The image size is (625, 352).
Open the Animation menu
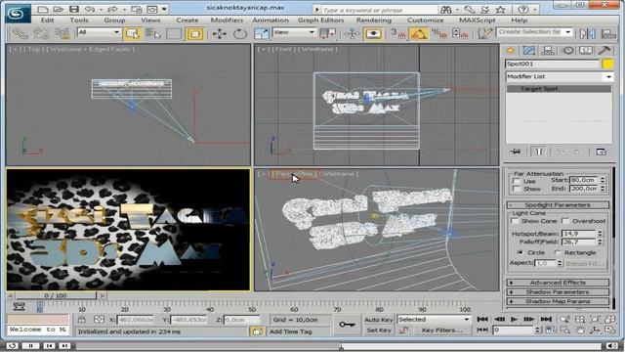[x=271, y=20]
